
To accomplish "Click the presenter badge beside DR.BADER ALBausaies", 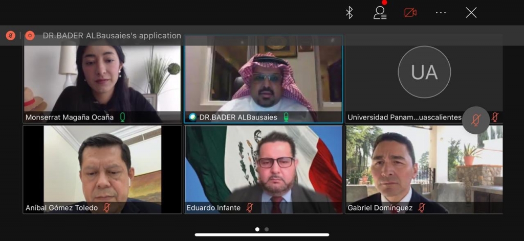I will coord(192,117).
